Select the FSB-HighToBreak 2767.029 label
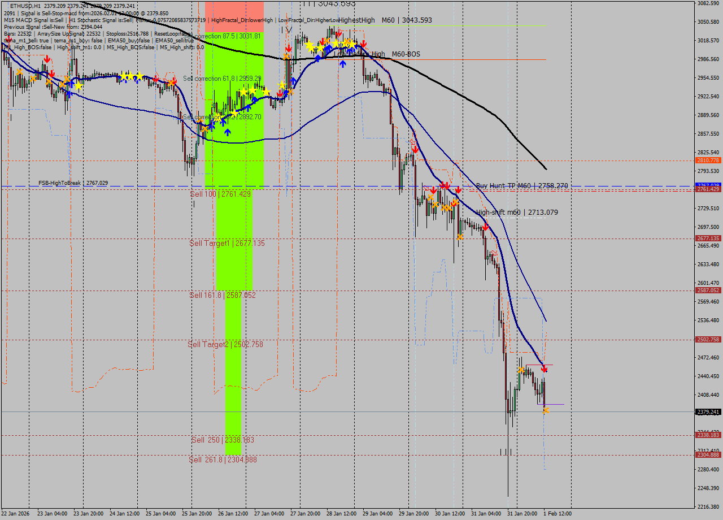 (73, 183)
